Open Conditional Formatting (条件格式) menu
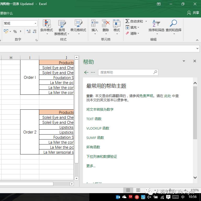Image resolution: width=201 pixels, height=201 pixels. click(47, 27)
